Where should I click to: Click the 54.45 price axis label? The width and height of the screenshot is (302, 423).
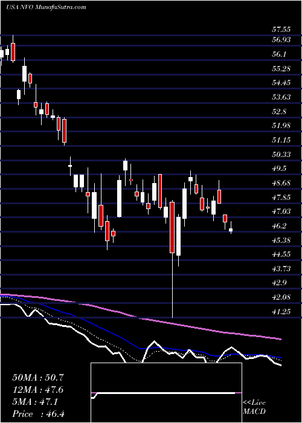click(281, 83)
